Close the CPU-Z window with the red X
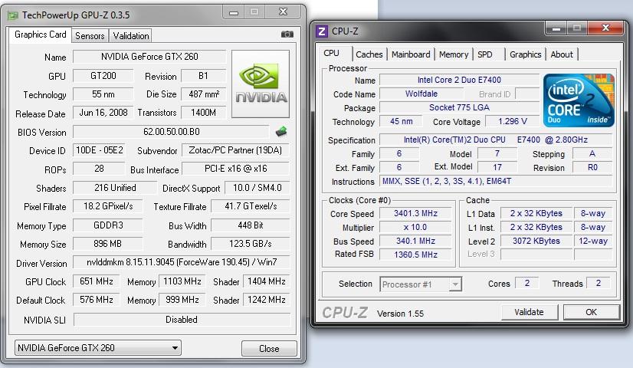633x368 pixels. pos(605,28)
